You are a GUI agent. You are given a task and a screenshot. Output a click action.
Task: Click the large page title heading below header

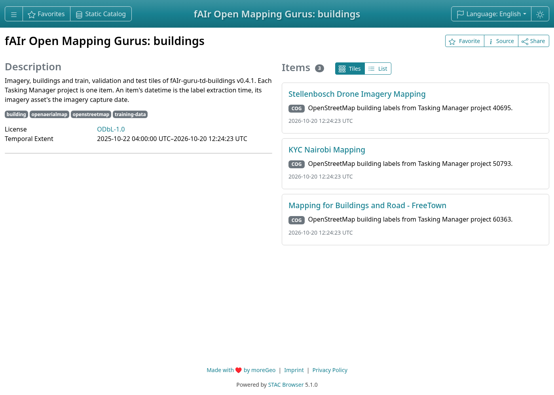point(104,41)
